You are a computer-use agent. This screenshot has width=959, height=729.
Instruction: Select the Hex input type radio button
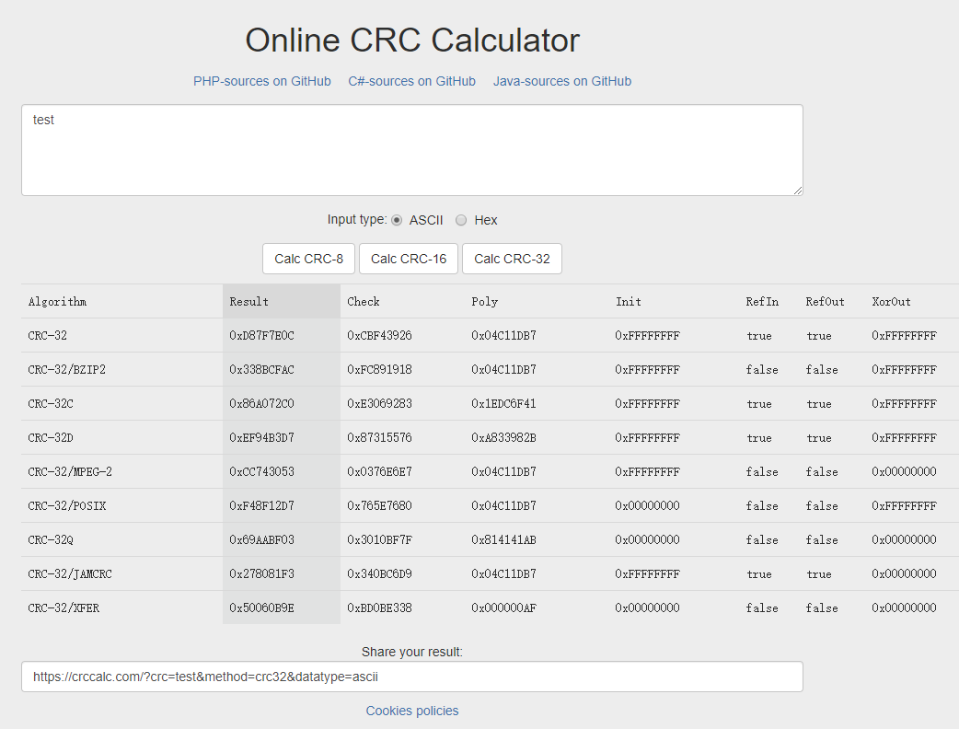[x=461, y=220]
